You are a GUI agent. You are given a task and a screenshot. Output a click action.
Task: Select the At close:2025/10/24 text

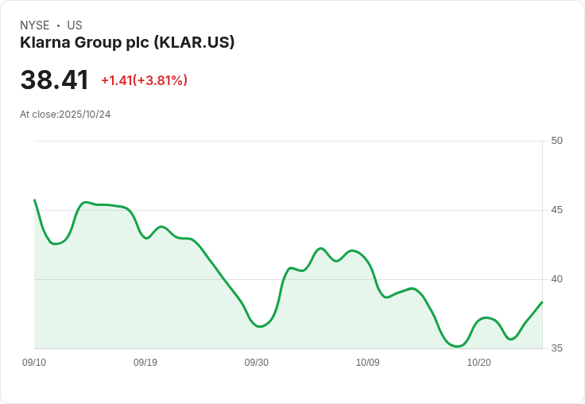(x=65, y=115)
